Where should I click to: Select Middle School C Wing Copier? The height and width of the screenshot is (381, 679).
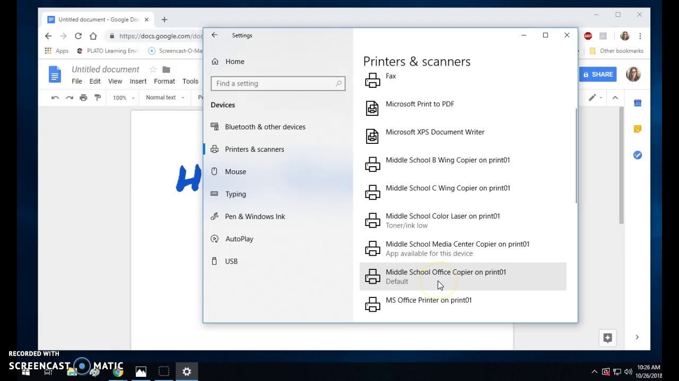pos(463,192)
